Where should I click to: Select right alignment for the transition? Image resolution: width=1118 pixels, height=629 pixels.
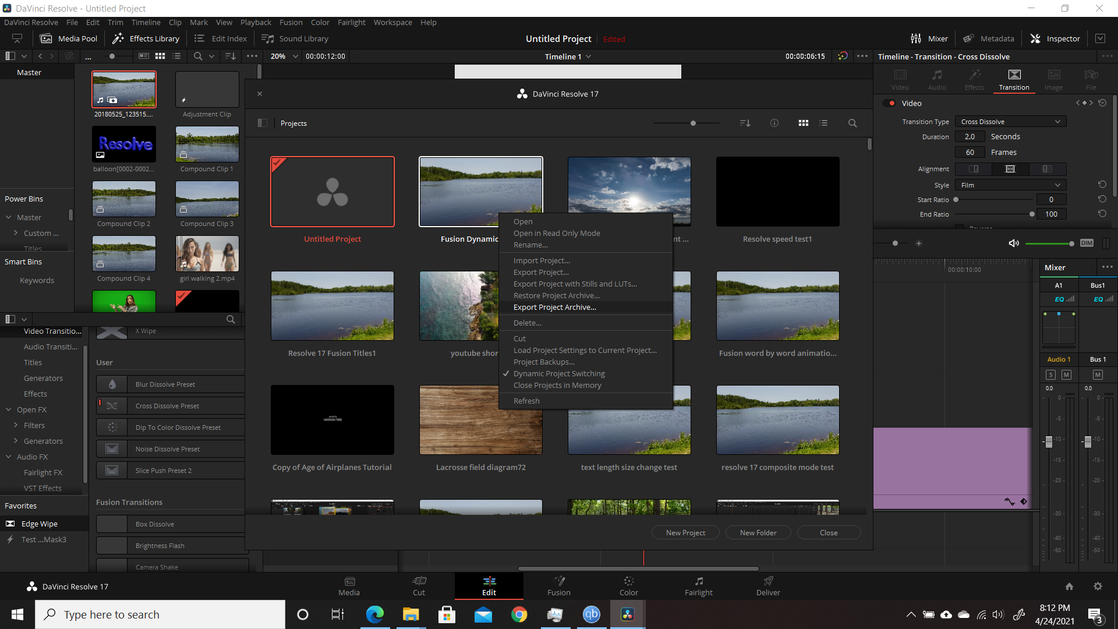pyautogui.click(x=1047, y=169)
